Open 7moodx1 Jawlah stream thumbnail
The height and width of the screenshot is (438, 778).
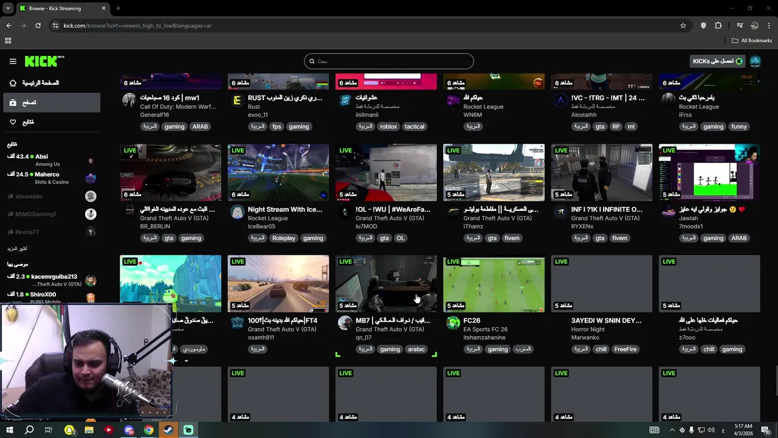(709, 172)
